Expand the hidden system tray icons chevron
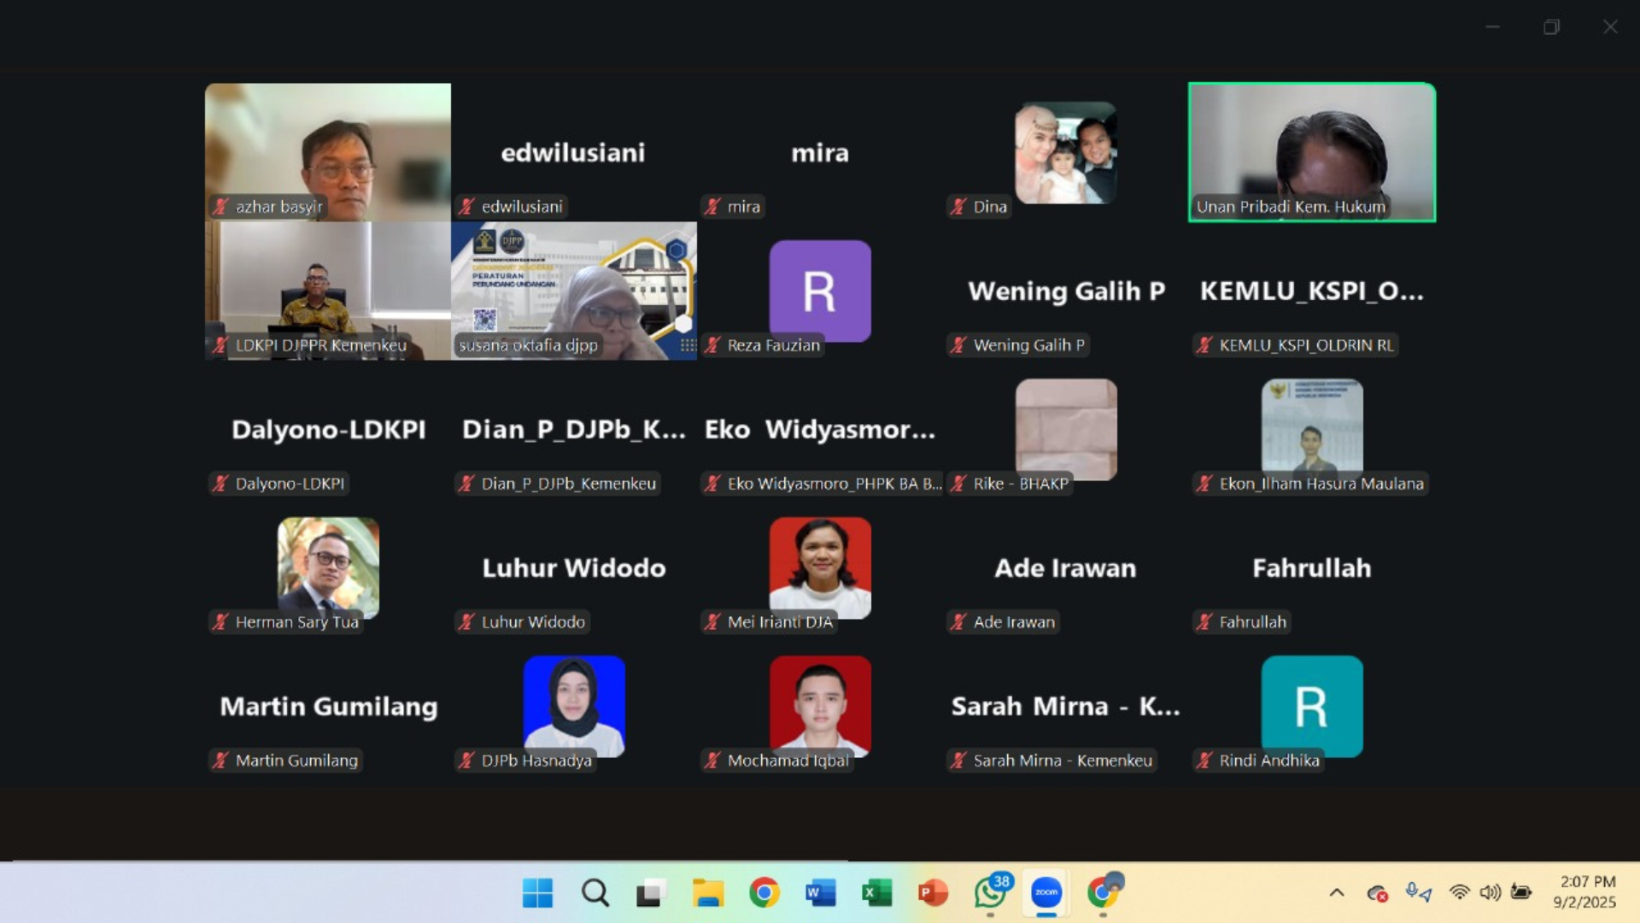This screenshot has width=1640, height=923. coord(1337,893)
